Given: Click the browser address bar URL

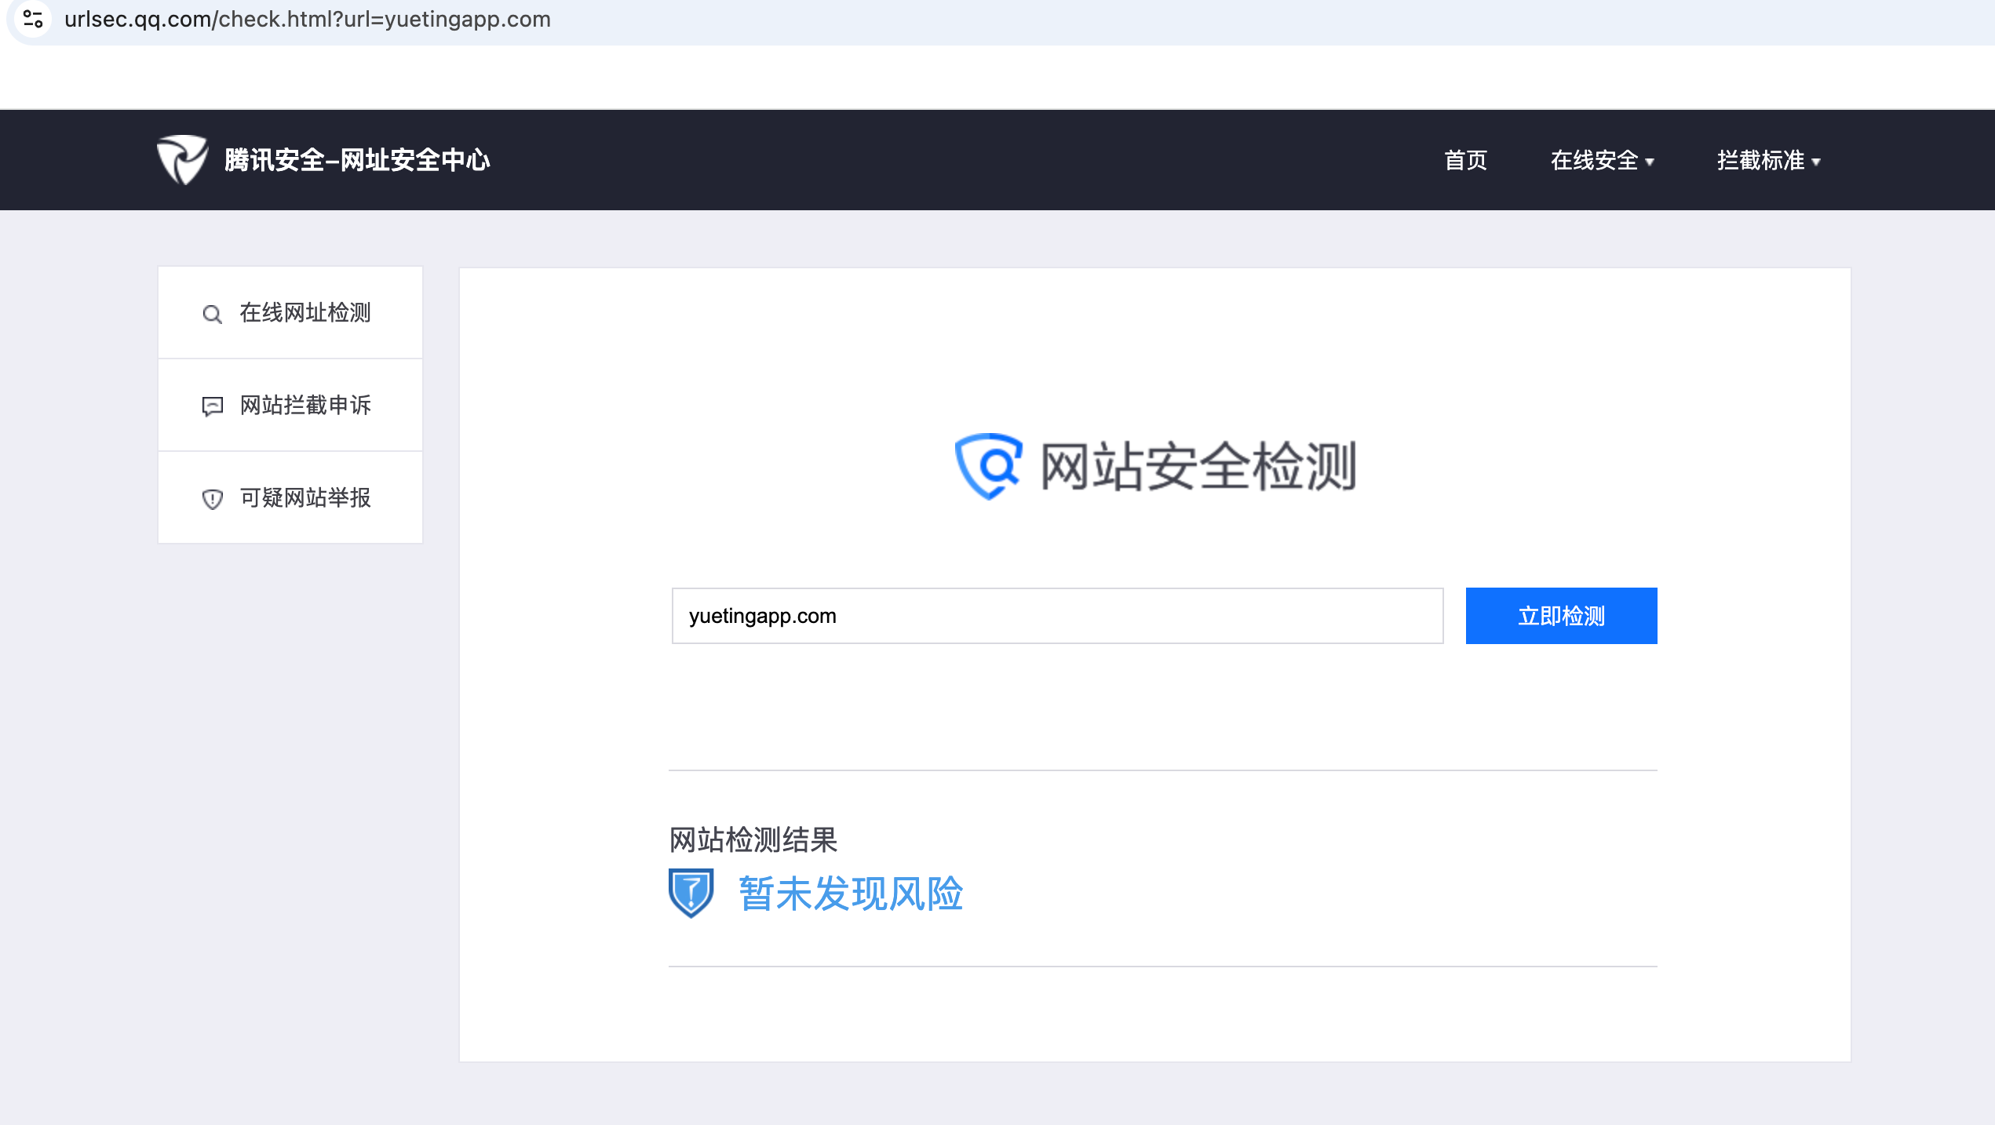Looking at the screenshot, I should coord(308,19).
